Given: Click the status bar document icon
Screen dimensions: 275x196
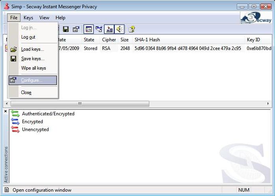Looking at the screenshot, I should (7, 190).
